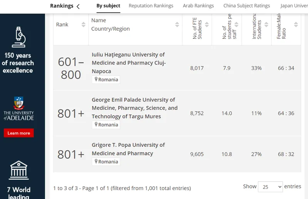This screenshot has height=199, width=308.
Task: Sort by students per staff arrows
Action: tap(236, 25)
